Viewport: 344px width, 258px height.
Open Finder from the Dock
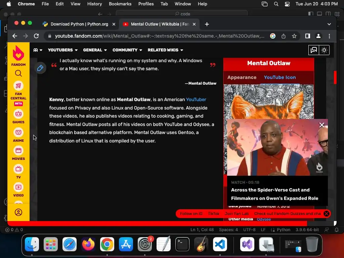coord(32,244)
